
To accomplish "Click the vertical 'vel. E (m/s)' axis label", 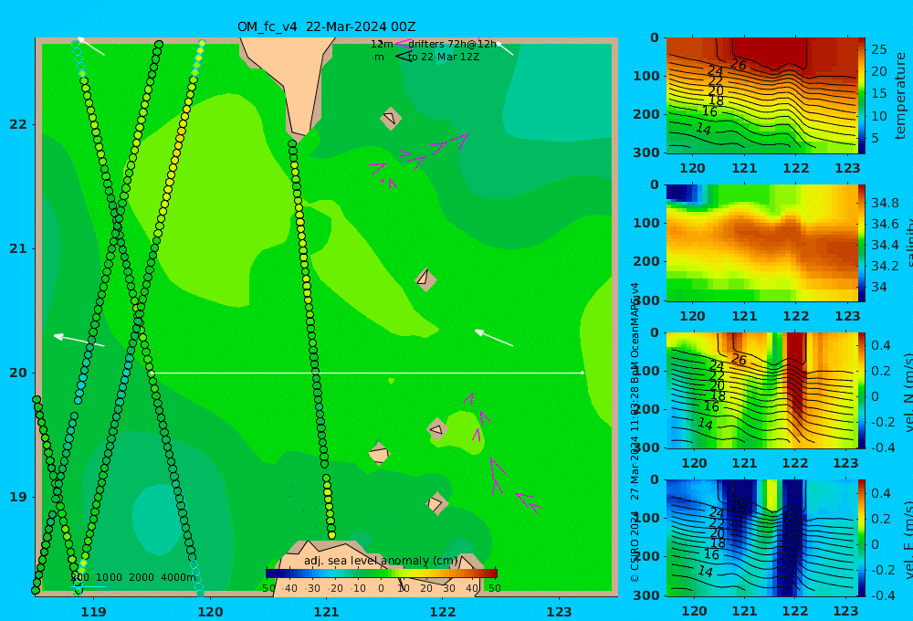I will [908, 540].
